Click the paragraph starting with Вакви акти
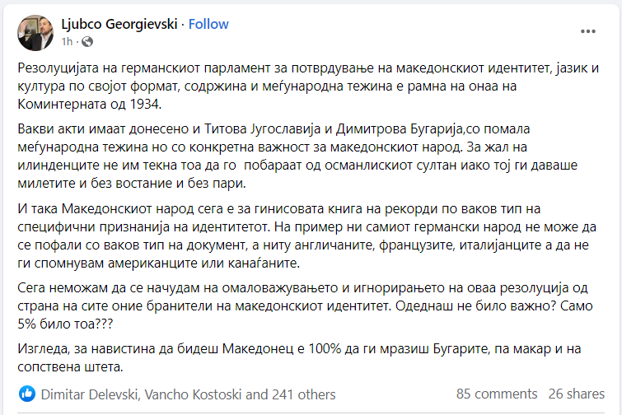This screenshot has height=415, width=622. [297, 156]
